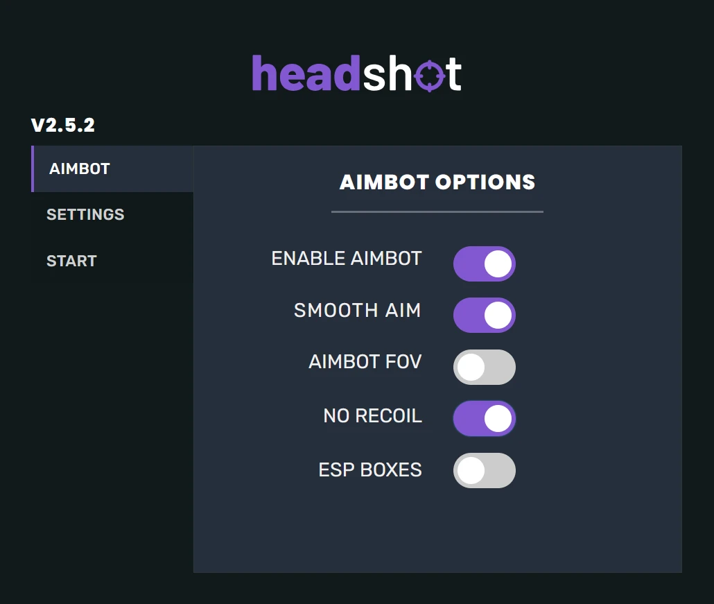Switch off the NO RECOIL option
714x604 pixels.
pos(485,418)
